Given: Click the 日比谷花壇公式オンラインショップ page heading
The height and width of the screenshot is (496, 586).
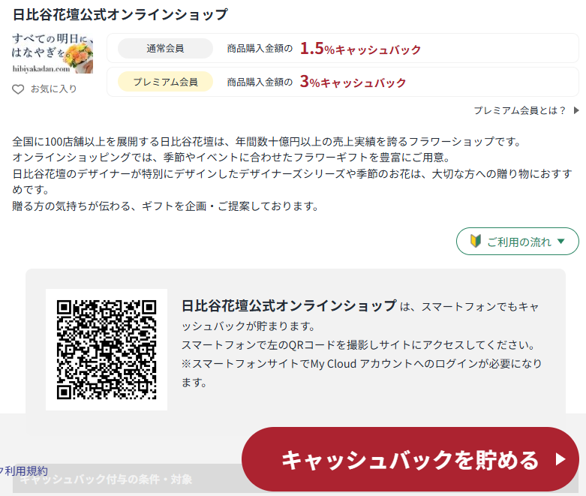Looking at the screenshot, I should pos(120,14).
